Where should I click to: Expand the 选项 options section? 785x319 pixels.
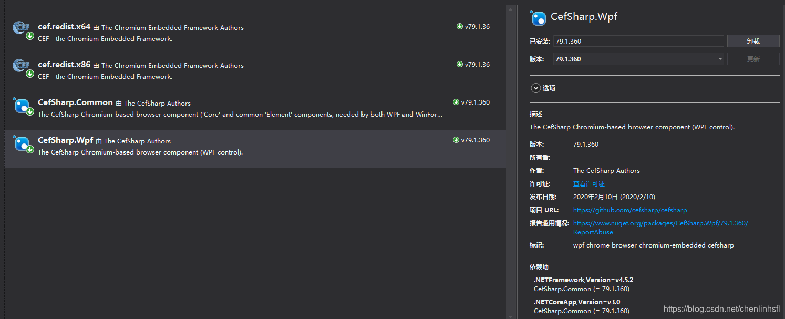(x=535, y=88)
